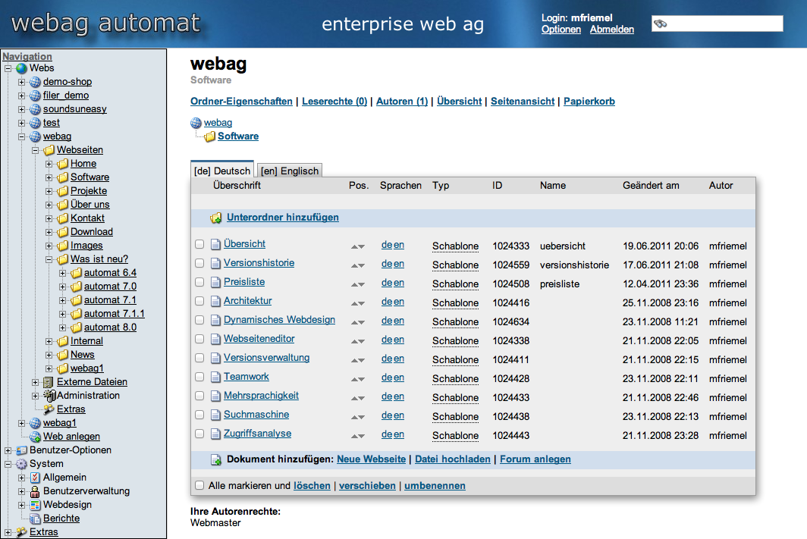Click the Software folder icon in breadcrumb
807x539 pixels.
[x=209, y=136]
